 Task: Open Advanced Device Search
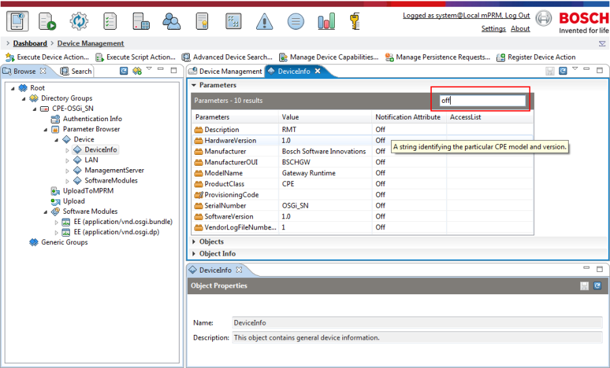pyautogui.click(x=227, y=57)
